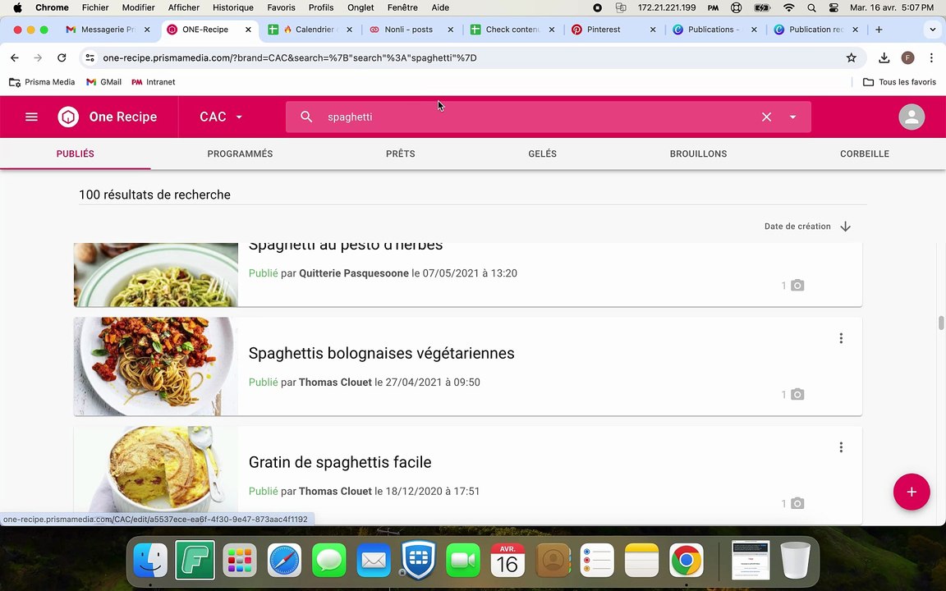Viewport: 946px width, 591px height.
Task: Open the Intranet bookmark
Action: (x=154, y=82)
